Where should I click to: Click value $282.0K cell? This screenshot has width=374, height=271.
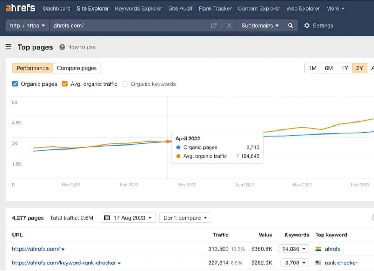[262, 263]
